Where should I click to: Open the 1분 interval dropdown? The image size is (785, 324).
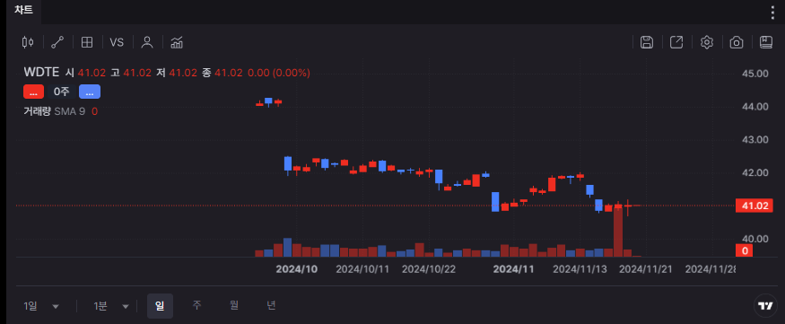(x=111, y=306)
